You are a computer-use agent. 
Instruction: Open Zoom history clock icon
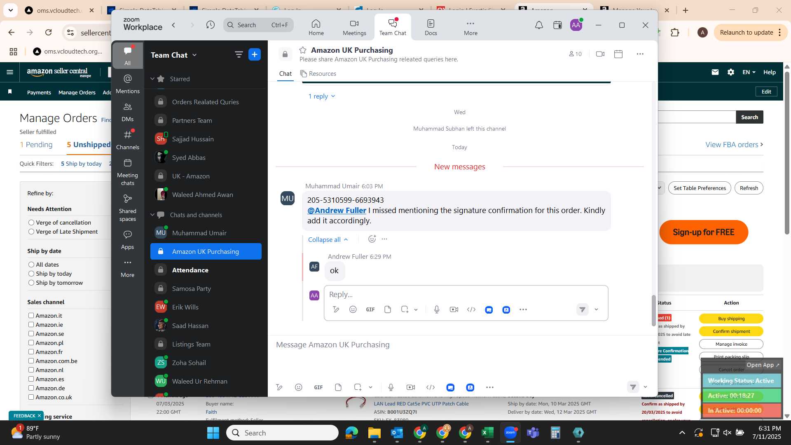211,25
